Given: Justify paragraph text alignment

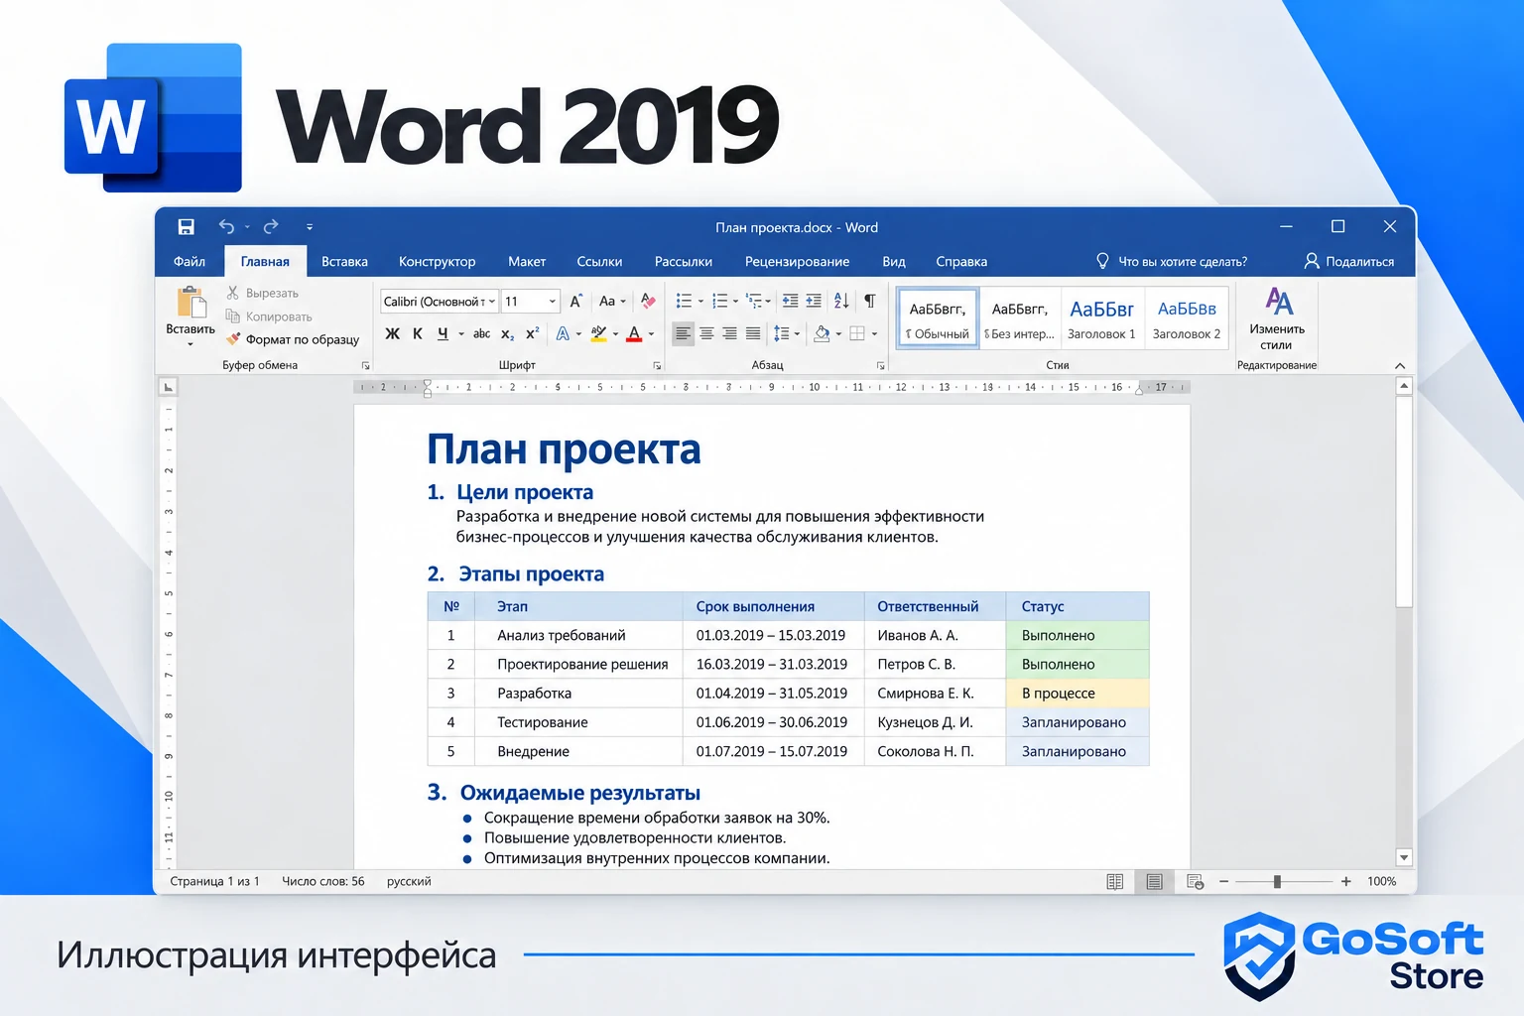Looking at the screenshot, I should coord(753,333).
